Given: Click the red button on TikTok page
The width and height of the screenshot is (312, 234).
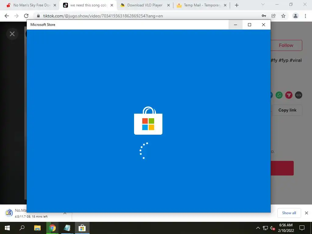Looking at the screenshot, I should (x=282, y=168).
